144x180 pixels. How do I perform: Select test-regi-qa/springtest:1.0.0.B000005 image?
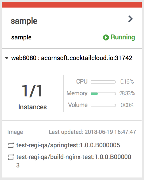coord(68,145)
